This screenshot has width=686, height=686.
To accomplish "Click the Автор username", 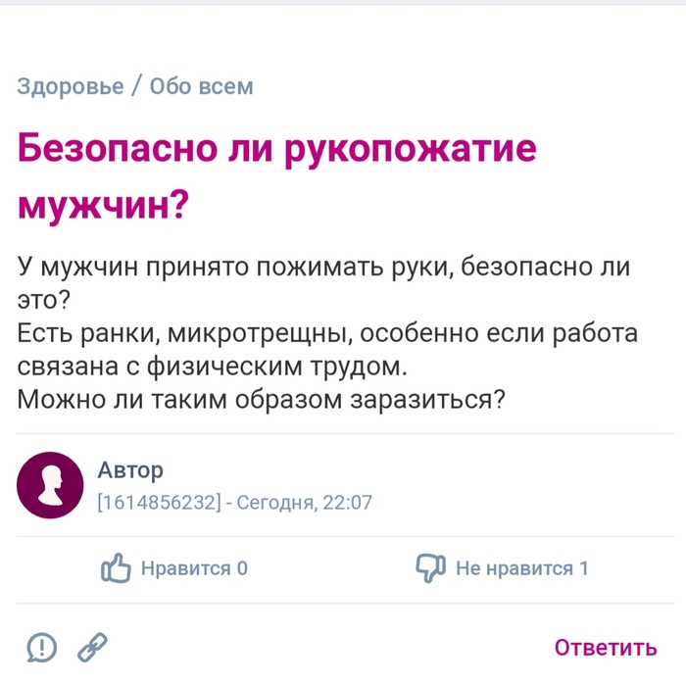I will (130, 470).
